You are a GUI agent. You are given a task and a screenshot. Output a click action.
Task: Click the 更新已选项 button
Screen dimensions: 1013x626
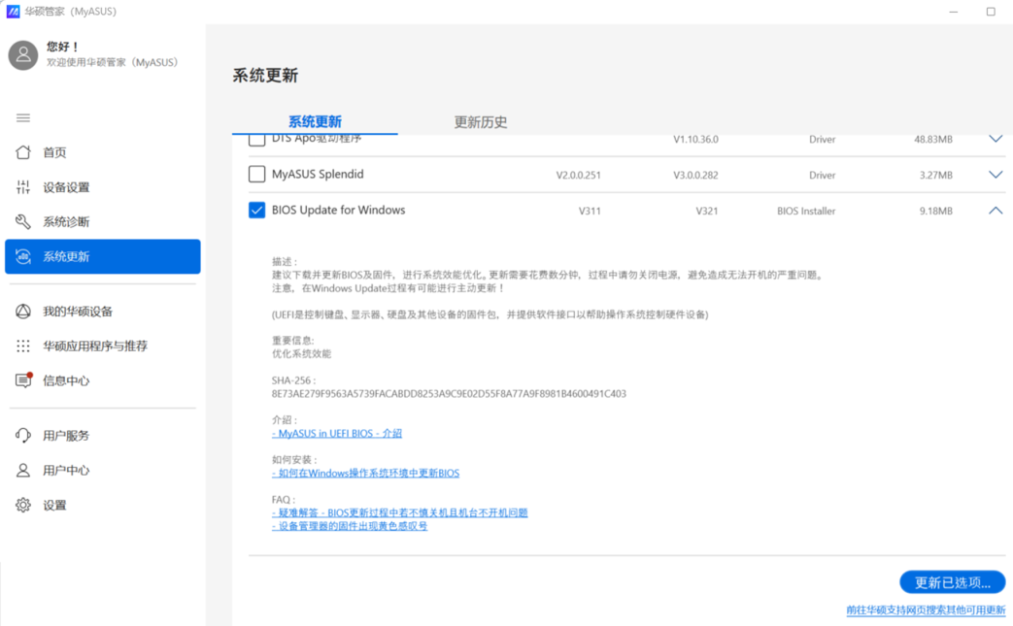click(952, 582)
